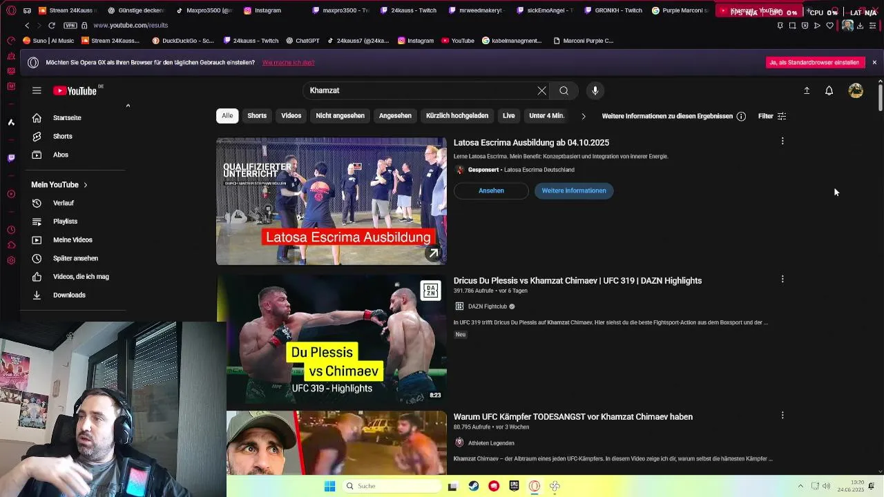884x497 pixels.
Task: Open the Filter options panel
Action: click(772, 116)
